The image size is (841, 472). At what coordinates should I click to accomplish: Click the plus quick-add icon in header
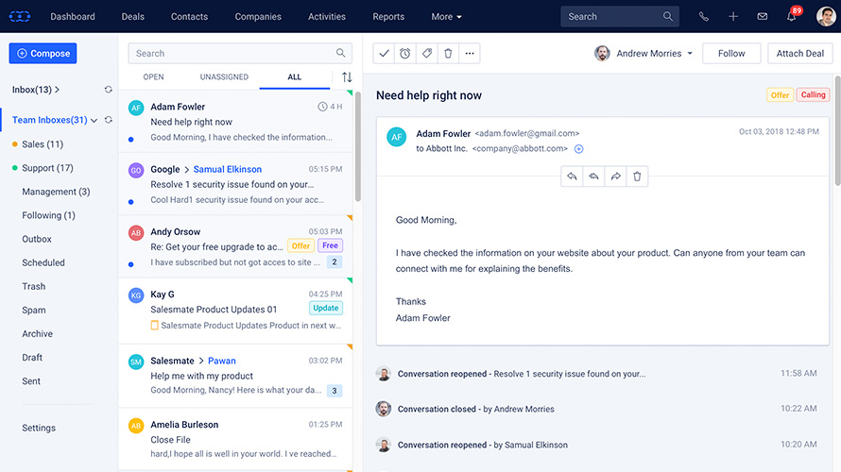pyautogui.click(x=732, y=17)
